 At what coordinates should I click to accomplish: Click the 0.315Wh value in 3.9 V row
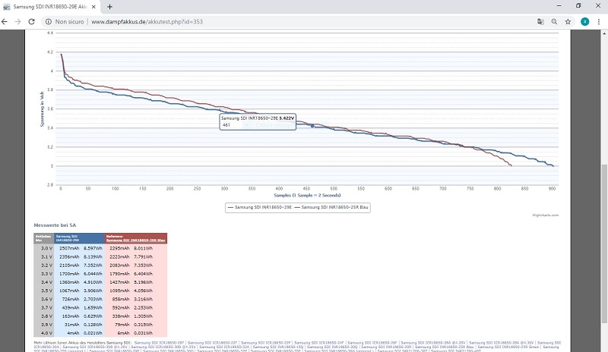click(x=143, y=325)
